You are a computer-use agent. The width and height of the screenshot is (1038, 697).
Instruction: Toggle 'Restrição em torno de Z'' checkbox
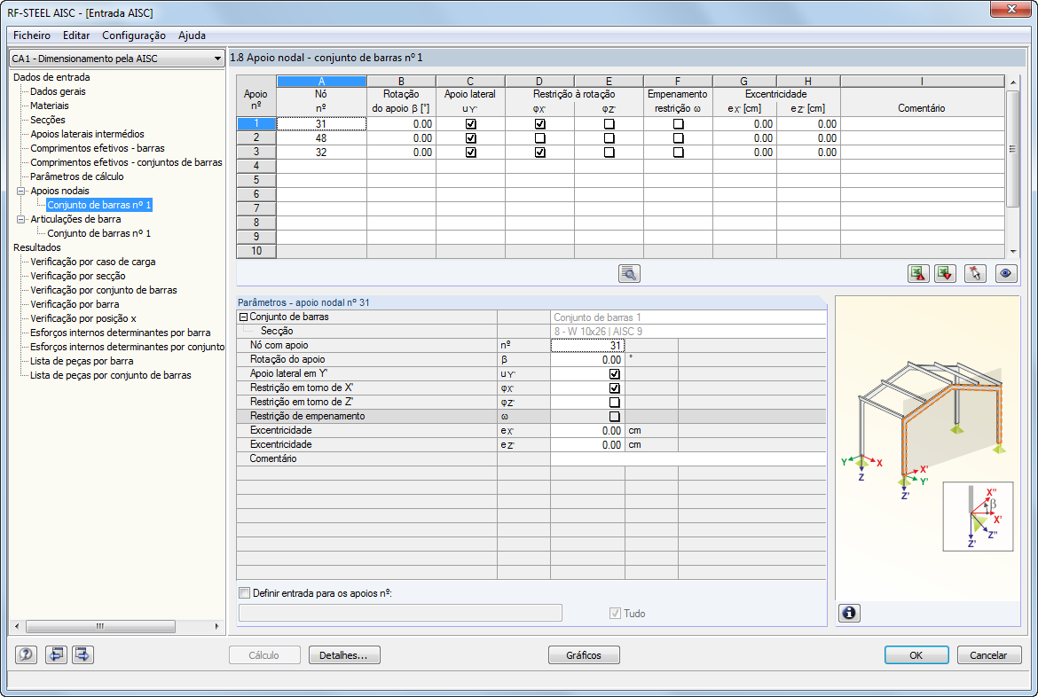[x=614, y=403]
